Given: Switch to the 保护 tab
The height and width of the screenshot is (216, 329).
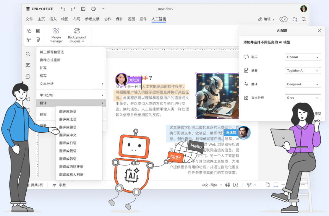Looking at the screenshot, I should point(119,19).
